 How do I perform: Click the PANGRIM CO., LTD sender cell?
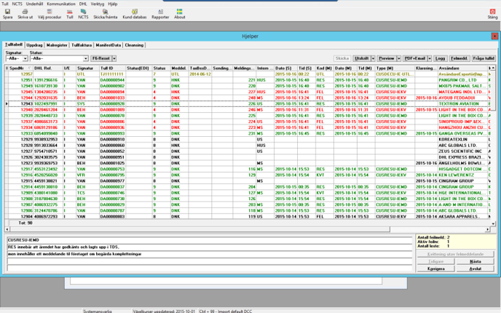(x=462, y=80)
